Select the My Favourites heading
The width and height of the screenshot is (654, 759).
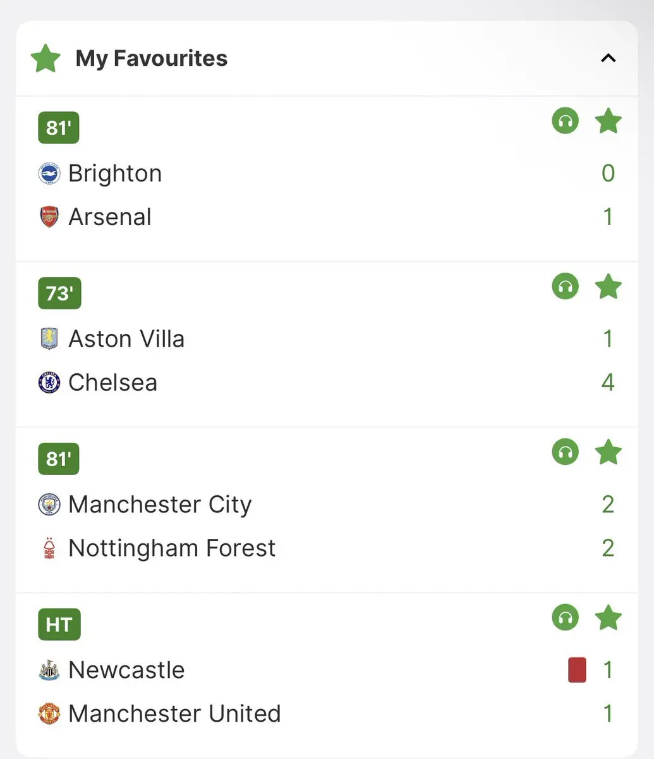pos(152,58)
